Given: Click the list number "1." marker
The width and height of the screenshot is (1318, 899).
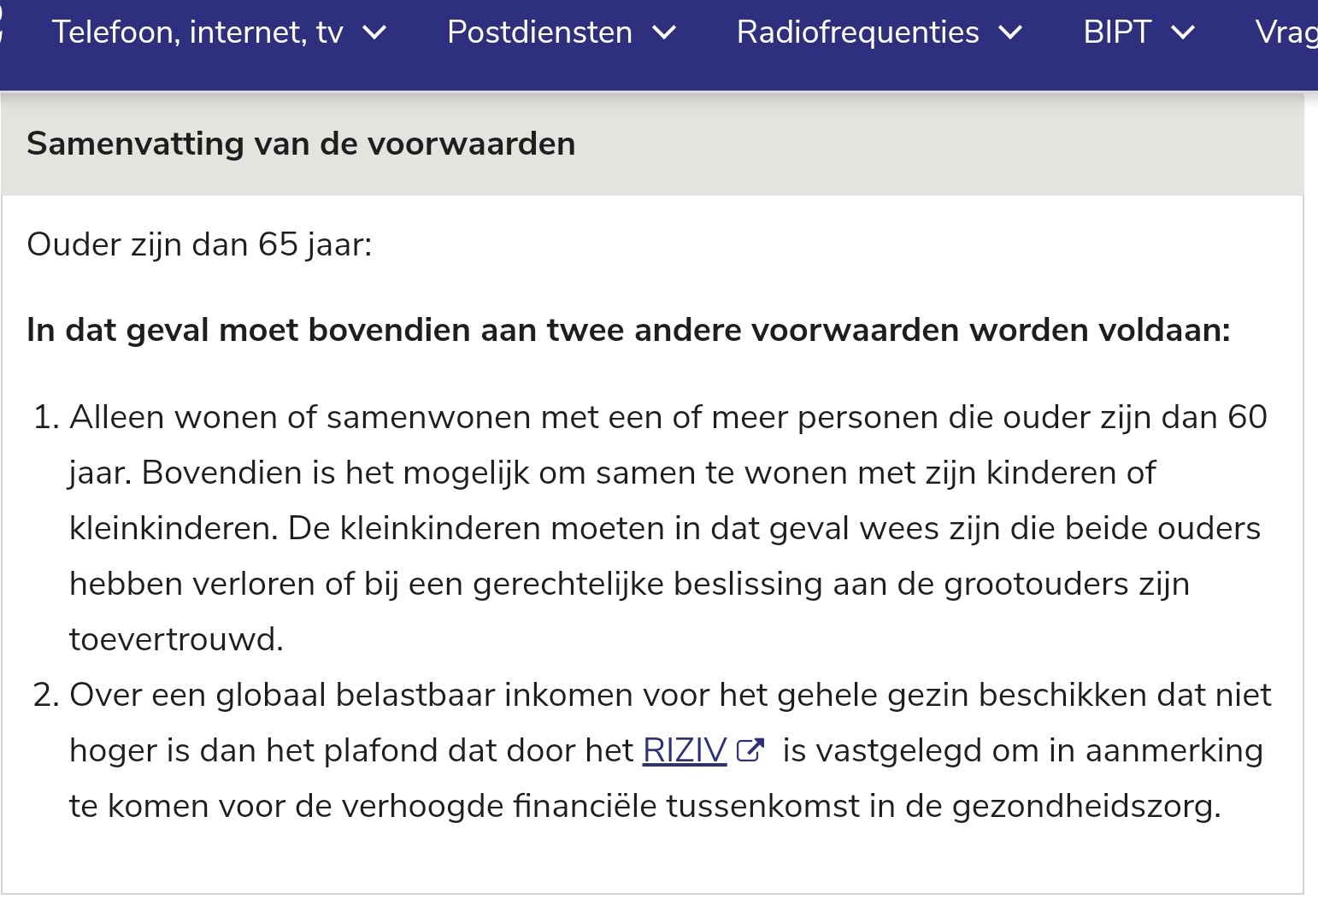Looking at the screenshot, I should (46, 417).
